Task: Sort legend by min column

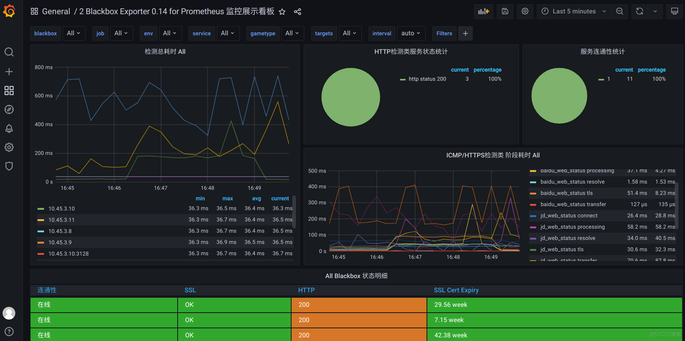Action: tap(200, 198)
